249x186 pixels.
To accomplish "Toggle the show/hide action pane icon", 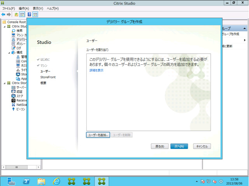I will pos(35,15).
